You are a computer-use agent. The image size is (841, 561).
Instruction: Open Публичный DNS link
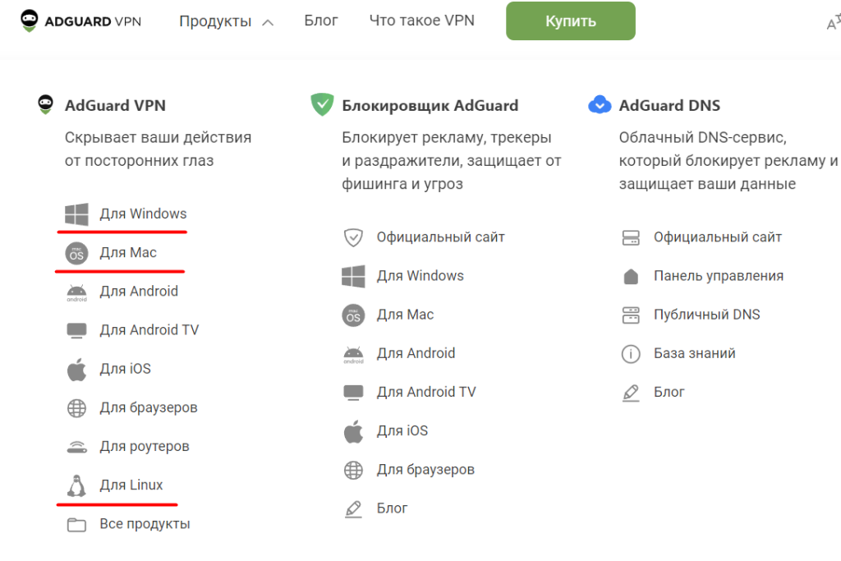pos(706,315)
